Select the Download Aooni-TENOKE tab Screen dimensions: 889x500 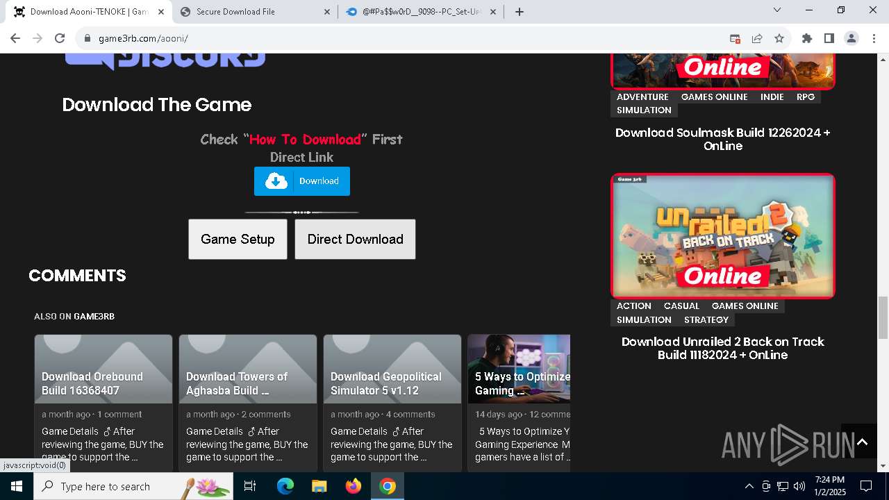click(x=89, y=11)
